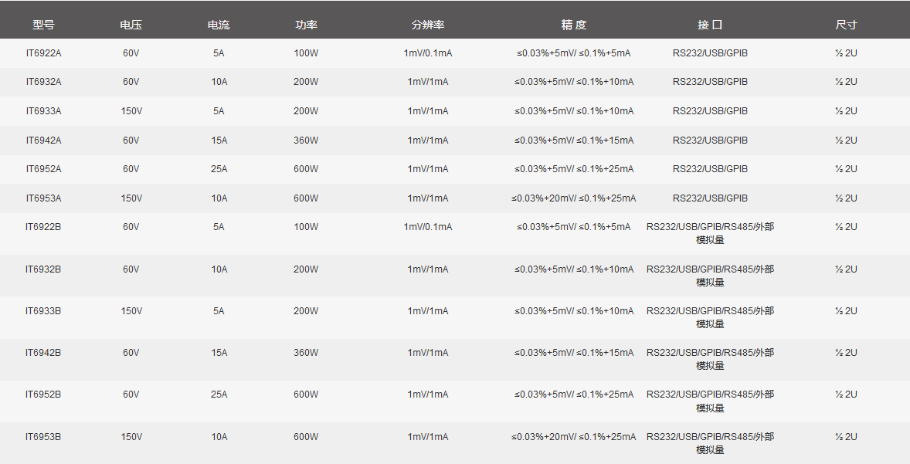
Task: Click 150V voltage in IT6953A row
Action: tap(131, 198)
